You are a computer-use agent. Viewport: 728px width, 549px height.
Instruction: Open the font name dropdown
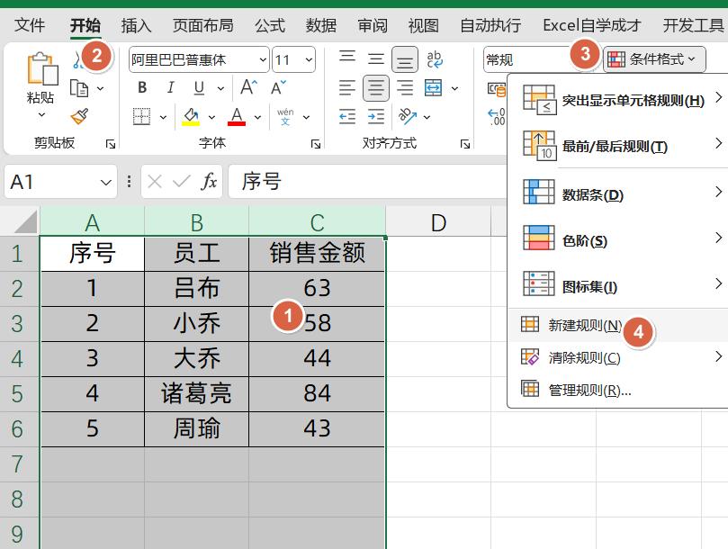pyautogui.click(x=263, y=60)
